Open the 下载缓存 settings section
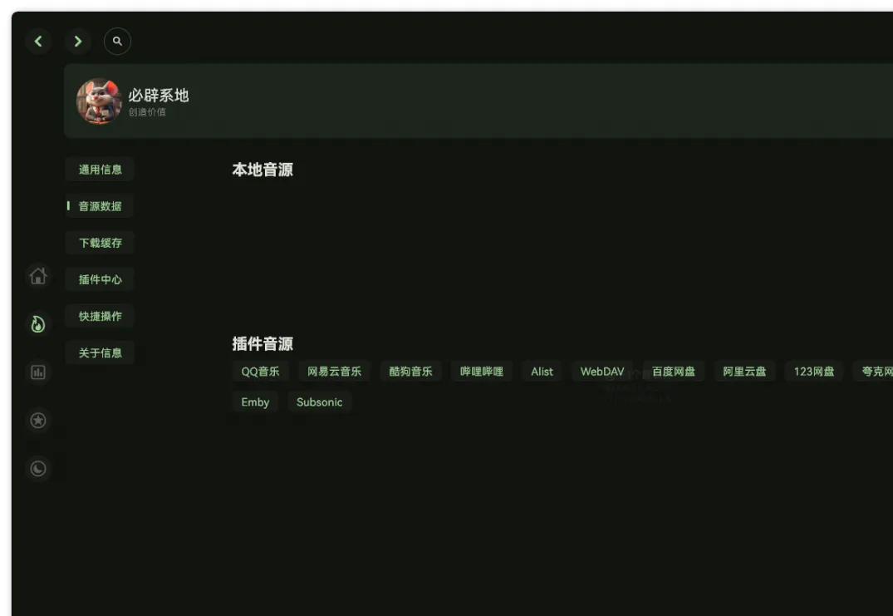The width and height of the screenshot is (893, 616). [99, 242]
